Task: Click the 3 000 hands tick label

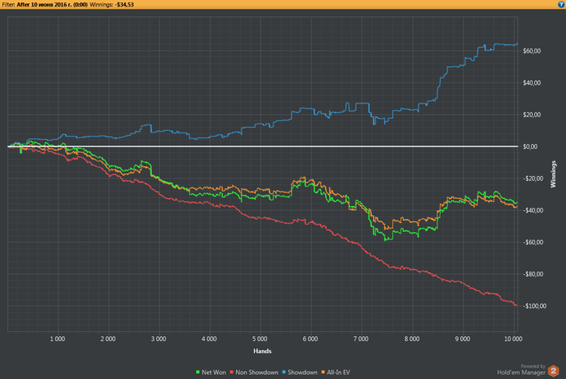Action: (x=158, y=339)
